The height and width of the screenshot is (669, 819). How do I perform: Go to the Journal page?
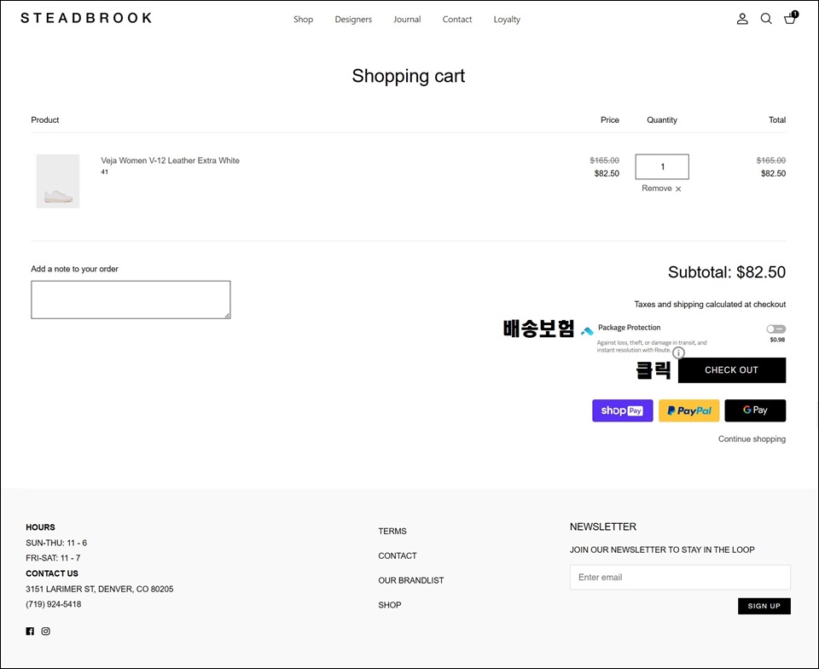pyautogui.click(x=408, y=20)
